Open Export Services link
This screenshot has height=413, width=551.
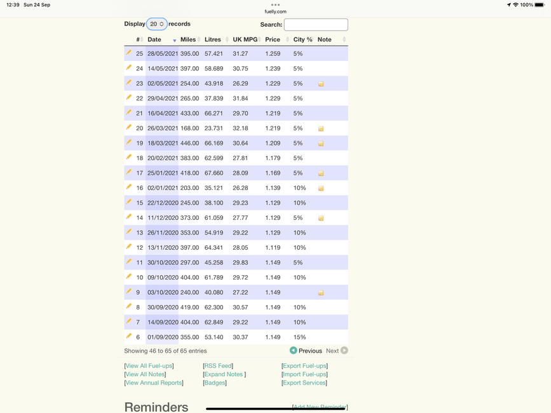(x=304, y=383)
